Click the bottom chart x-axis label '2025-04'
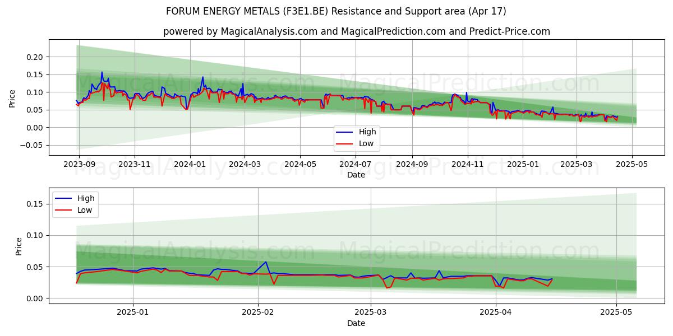Screen dimensions: 673x336 tap(496, 312)
